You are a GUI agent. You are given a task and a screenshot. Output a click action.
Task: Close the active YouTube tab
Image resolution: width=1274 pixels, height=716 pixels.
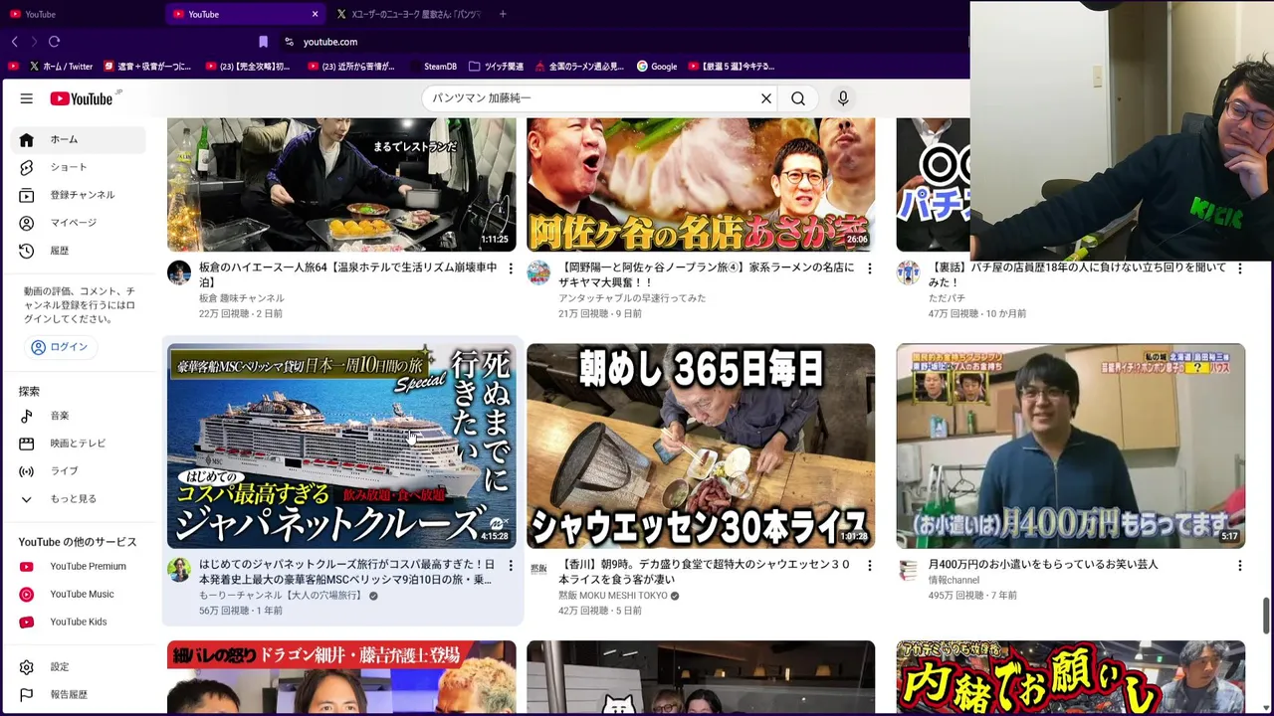tap(316, 14)
